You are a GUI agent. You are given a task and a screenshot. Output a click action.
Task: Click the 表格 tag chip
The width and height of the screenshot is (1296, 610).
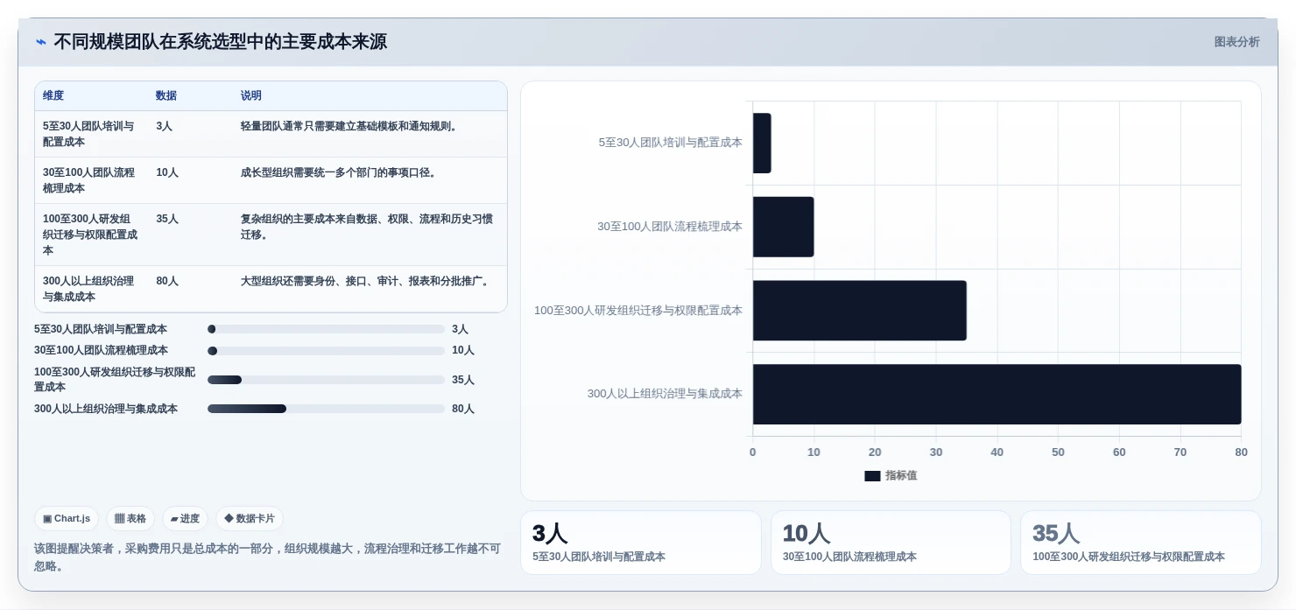(x=130, y=518)
